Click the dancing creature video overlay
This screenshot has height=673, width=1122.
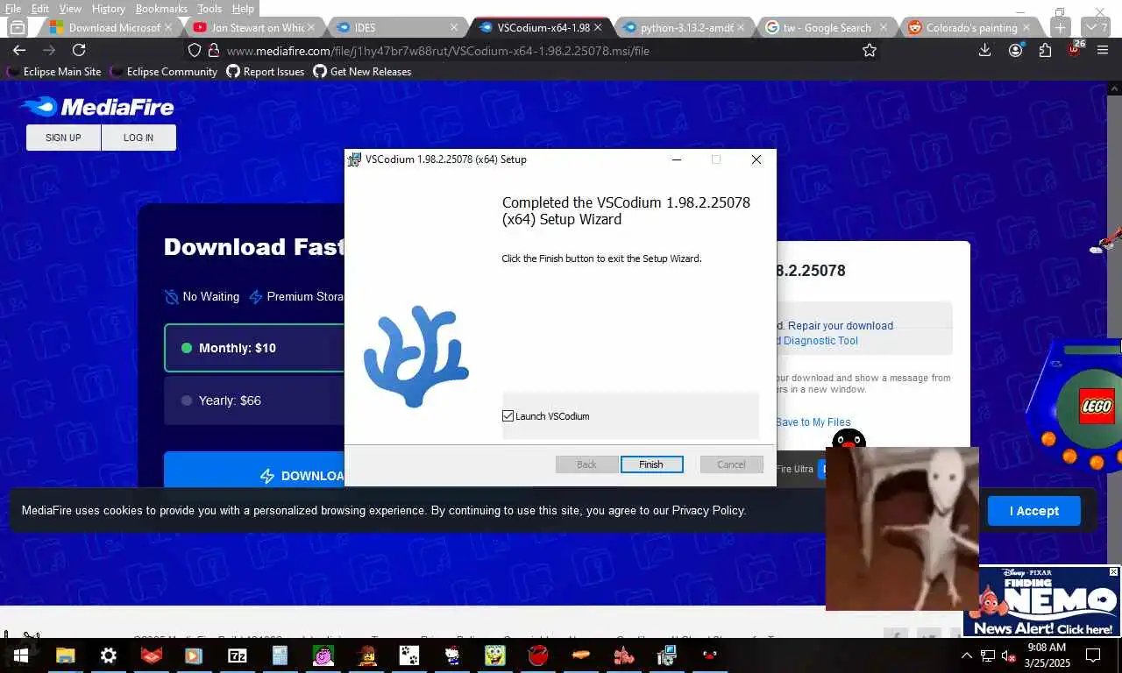tap(902, 528)
